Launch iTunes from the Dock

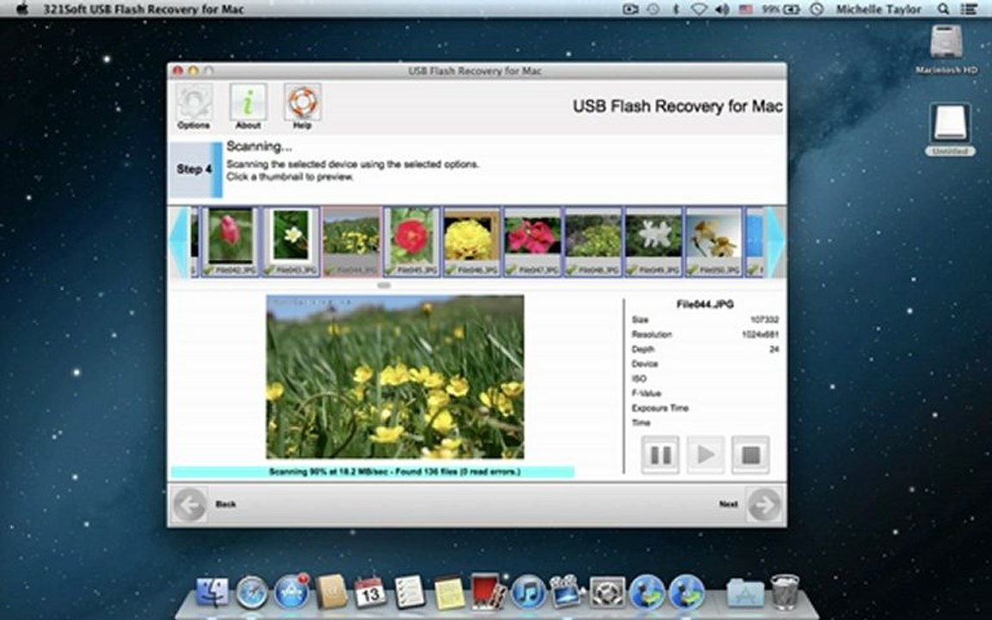point(528,592)
